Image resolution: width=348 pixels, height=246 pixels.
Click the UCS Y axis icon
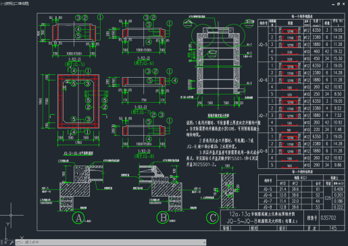click(x=8, y=224)
